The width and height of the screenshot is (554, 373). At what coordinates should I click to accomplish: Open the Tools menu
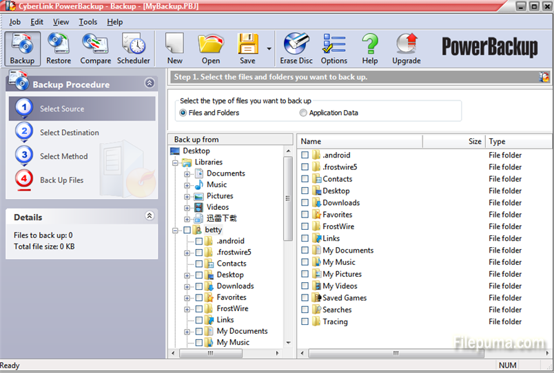pyautogui.click(x=88, y=22)
